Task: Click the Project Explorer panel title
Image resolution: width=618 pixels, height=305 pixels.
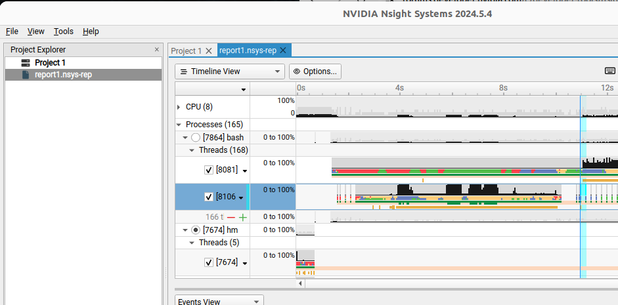Action: pyautogui.click(x=38, y=50)
